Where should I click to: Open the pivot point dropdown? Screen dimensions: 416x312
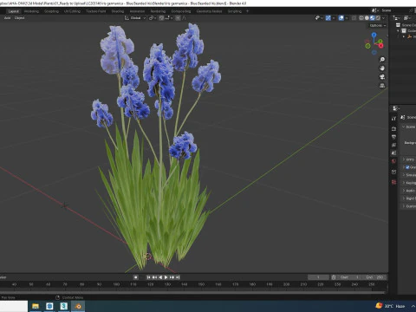(153, 18)
